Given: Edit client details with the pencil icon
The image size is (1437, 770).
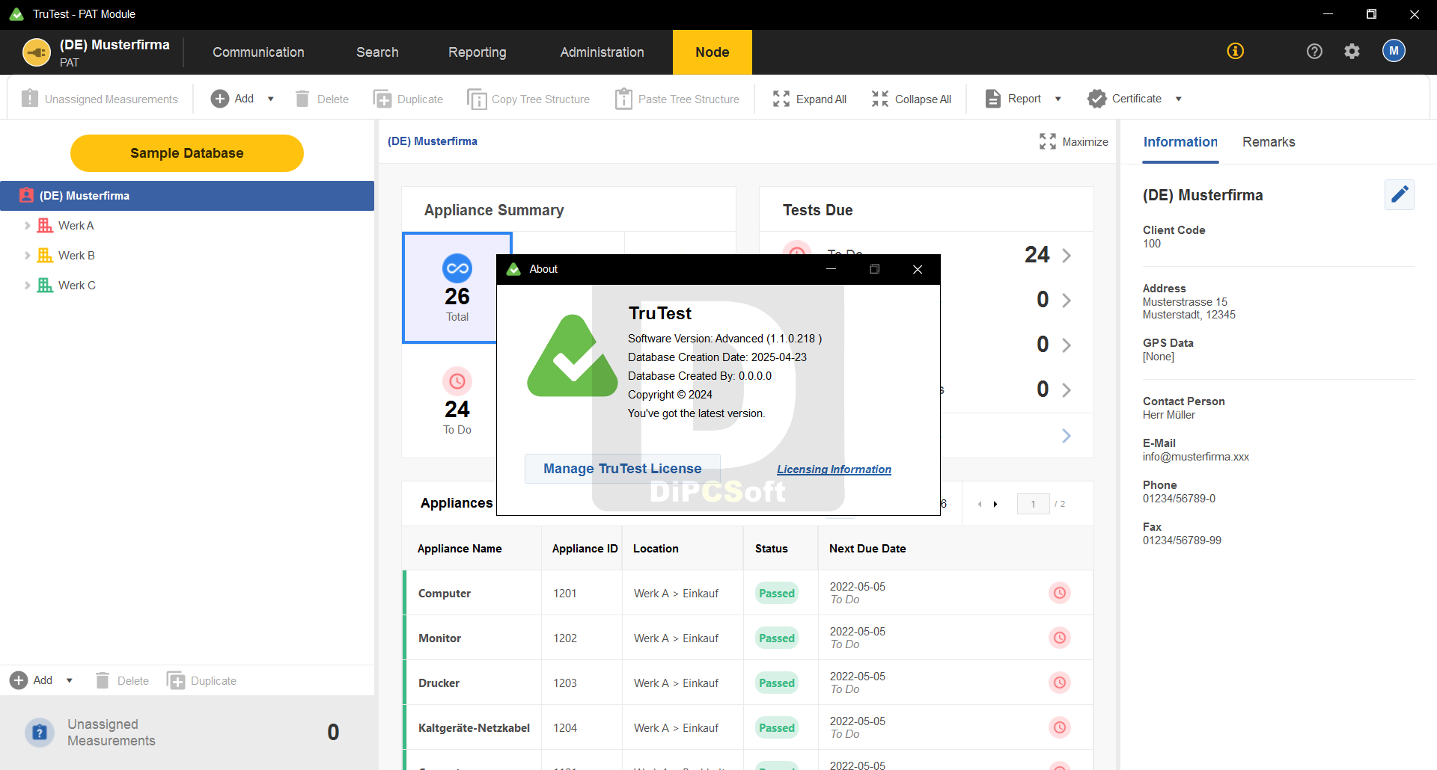Looking at the screenshot, I should click(x=1400, y=194).
